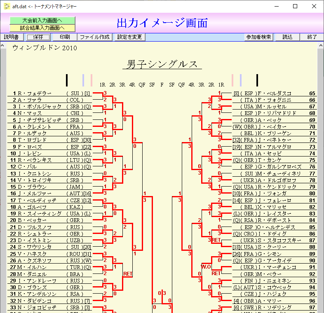The width and height of the screenshot is (324, 313).
Task: Maximize the トーナメントマネージャー window
Action: [x=295, y=6]
